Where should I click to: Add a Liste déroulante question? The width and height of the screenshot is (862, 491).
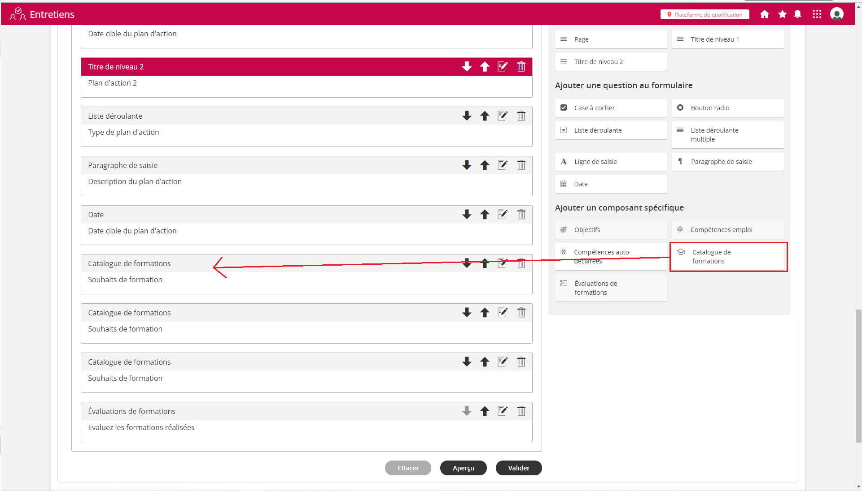pos(611,130)
